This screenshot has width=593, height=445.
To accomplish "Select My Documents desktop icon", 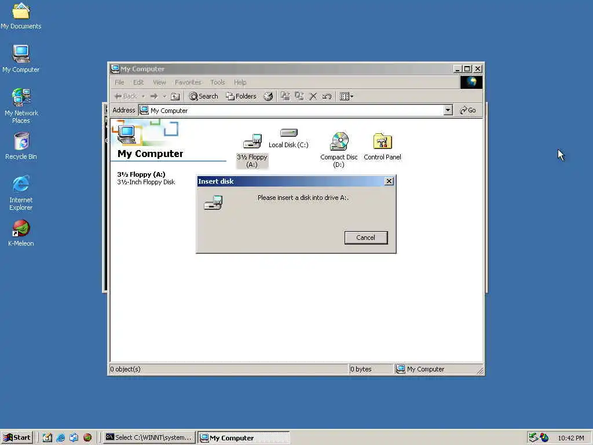I will coord(21,16).
